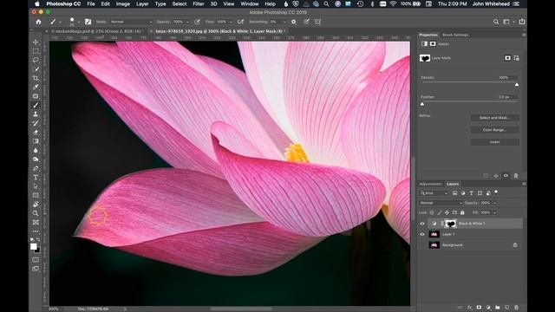Create new layer icon in Layers panel
Screen dimensions: 555x312
coord(506,308)
